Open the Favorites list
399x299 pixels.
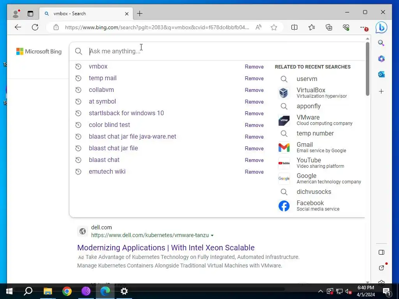pyautogui.click(x=311, y=27)
